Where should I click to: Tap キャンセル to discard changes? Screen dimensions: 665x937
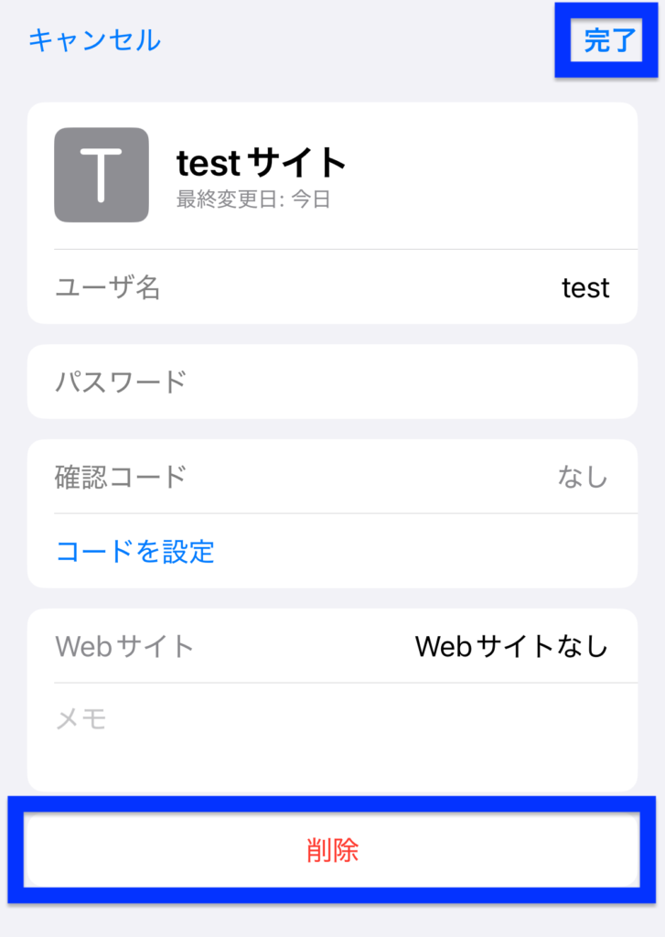[95, 40]
